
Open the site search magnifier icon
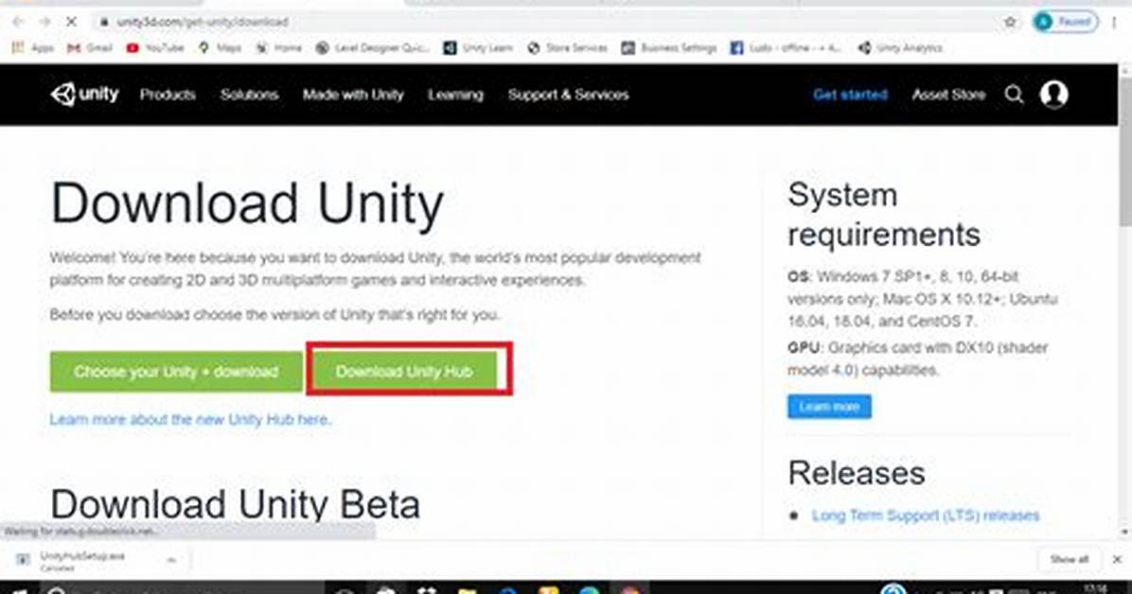tap(1014, 95)
